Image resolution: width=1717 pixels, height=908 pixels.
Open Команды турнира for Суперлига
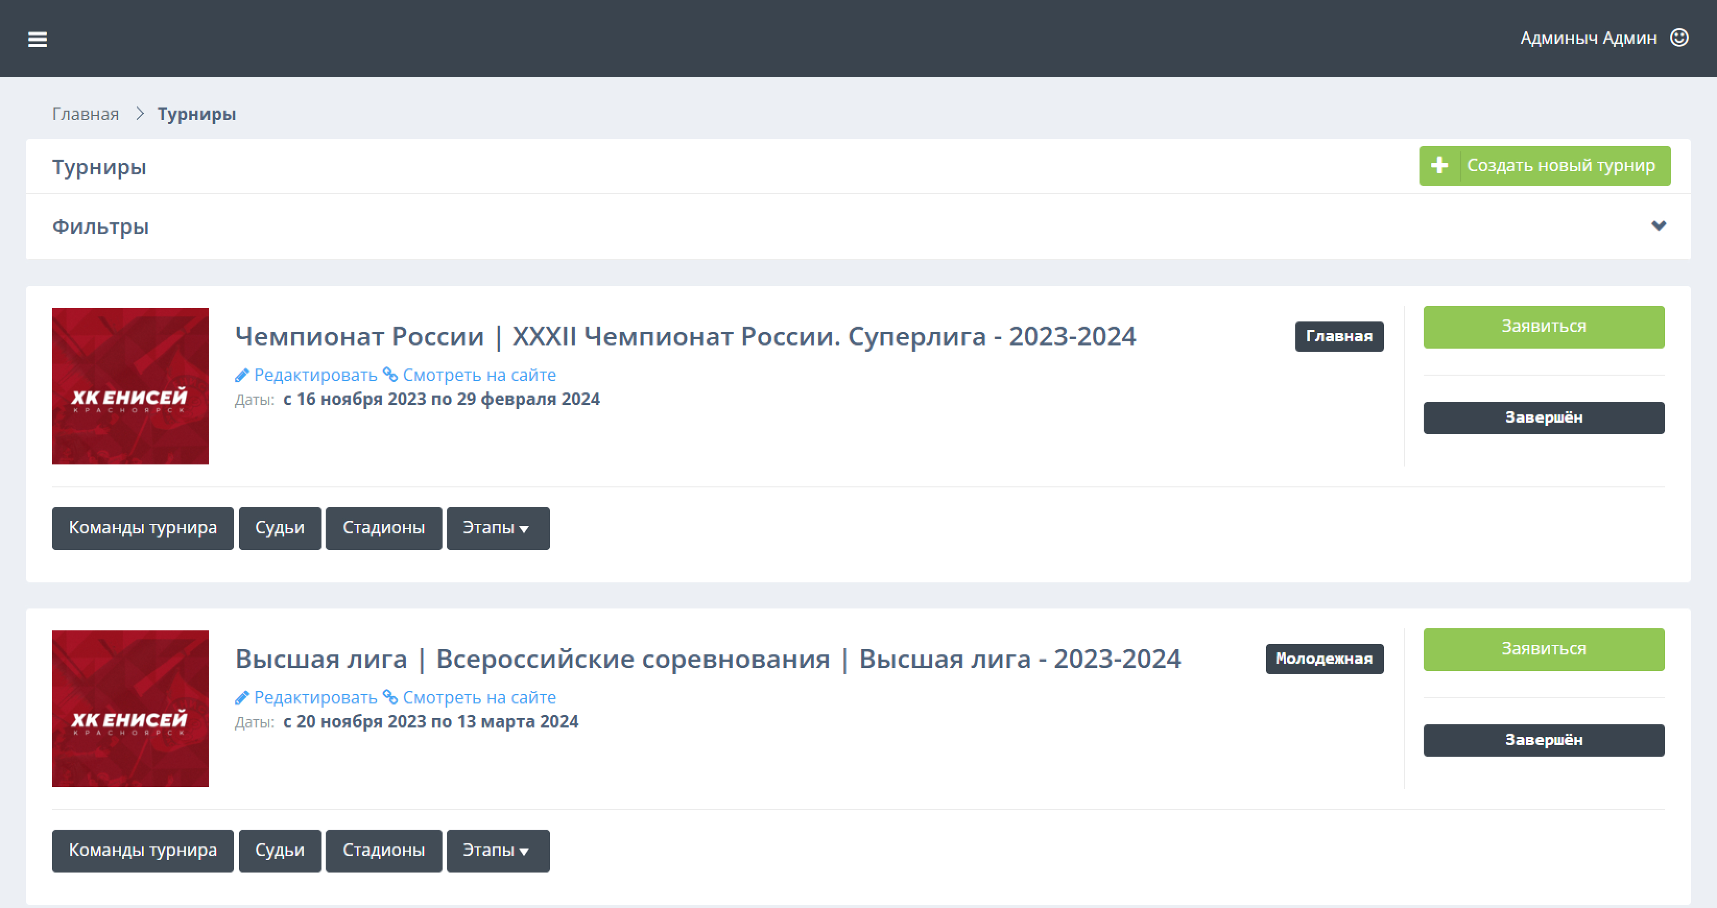coord(142,528)
